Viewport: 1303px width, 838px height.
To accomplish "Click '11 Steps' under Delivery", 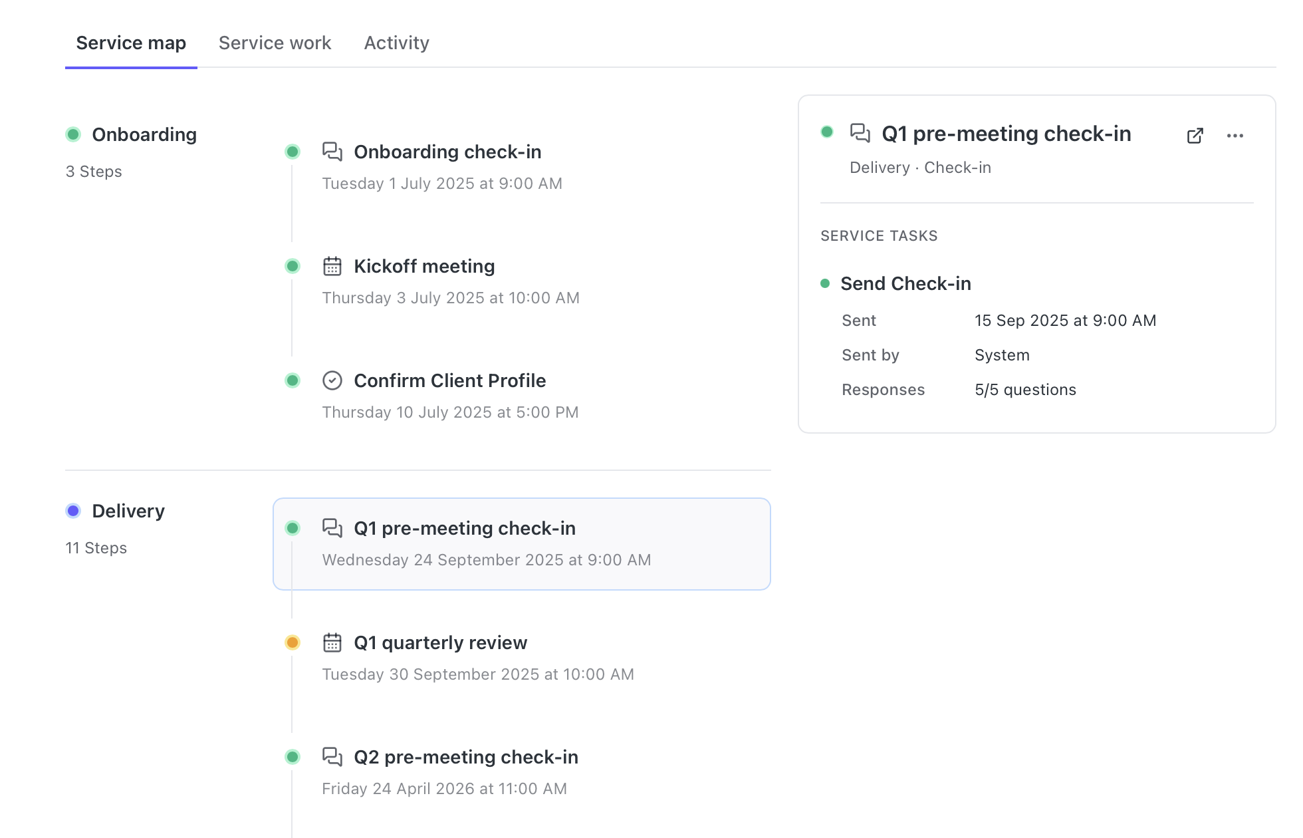I will (x=96, y=548).
